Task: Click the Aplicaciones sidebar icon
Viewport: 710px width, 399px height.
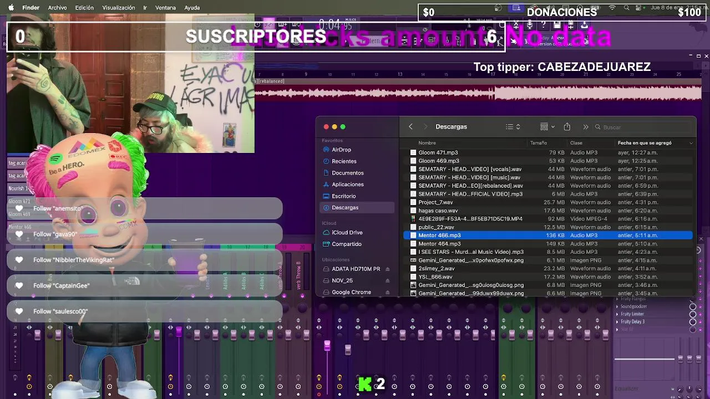Action: (326, 185)
